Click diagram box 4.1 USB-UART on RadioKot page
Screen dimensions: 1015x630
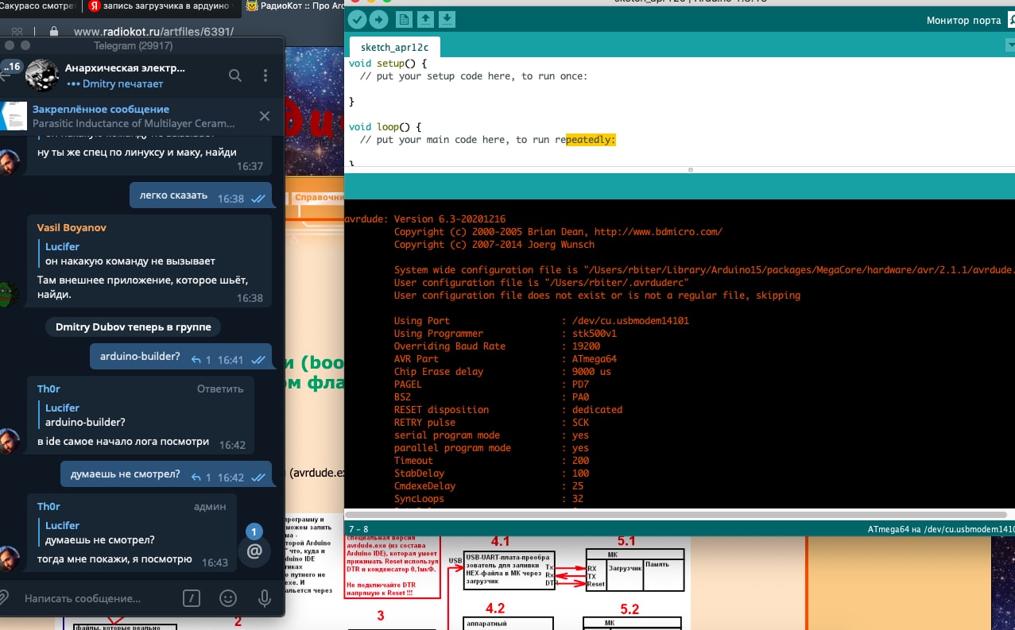click(509, 570)
